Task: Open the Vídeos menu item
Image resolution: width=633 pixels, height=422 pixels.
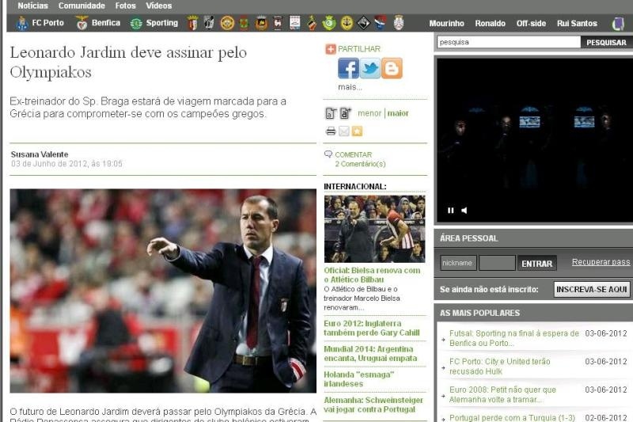Action: pos(158,6)
